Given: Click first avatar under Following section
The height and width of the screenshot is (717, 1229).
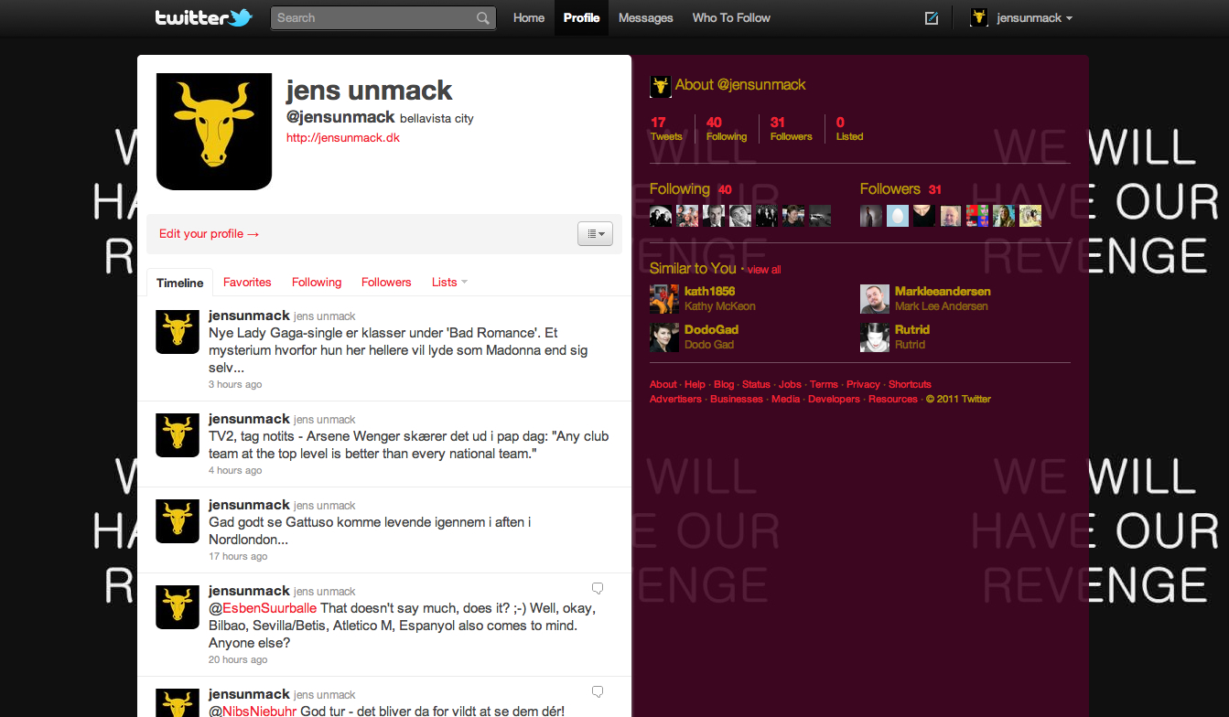Looking at the screenshot, I should (661, 216).
